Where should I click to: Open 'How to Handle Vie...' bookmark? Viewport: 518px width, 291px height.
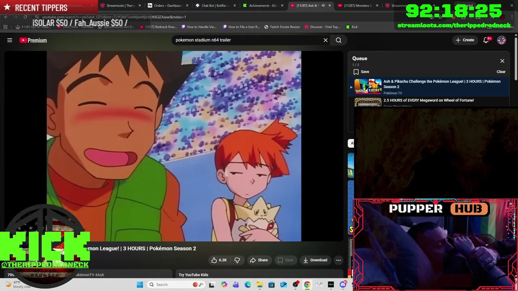199,27
